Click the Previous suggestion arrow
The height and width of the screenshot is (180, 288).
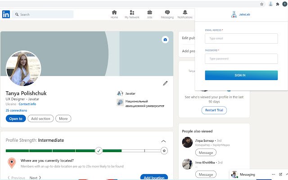click(16, 178)
